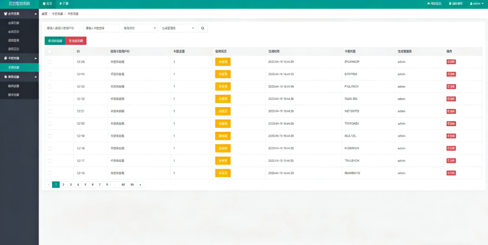Open the 使用状态 usage status dropdown filter
Screen dimensions: 488x245
point(140,29)
